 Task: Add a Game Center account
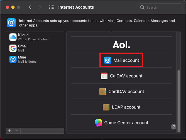(x=126, y=123)
